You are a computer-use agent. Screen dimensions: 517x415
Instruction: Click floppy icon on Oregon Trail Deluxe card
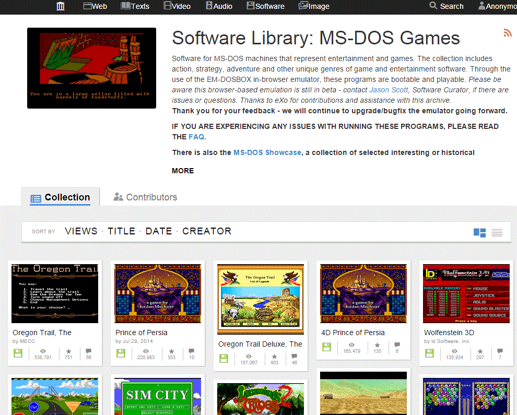click(x=224, y=359)
